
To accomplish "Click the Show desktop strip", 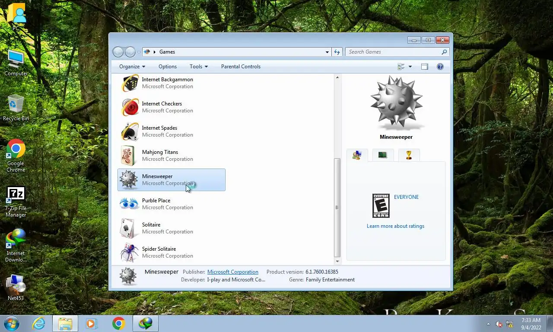I will point(550,323).
